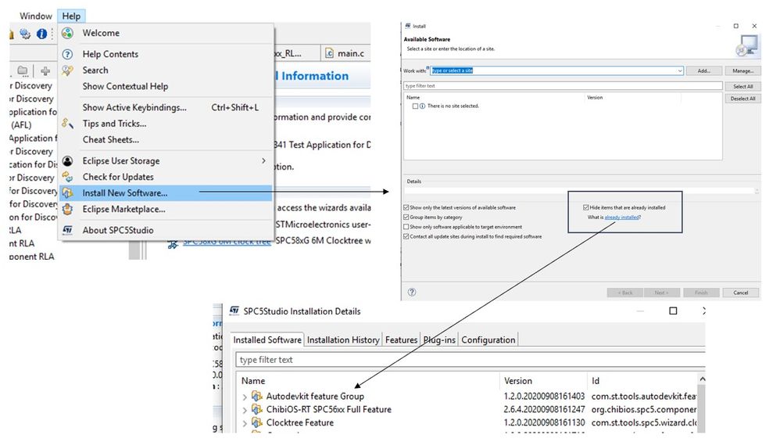Open the Window menu
The width and height of the screenshot is (780, 442).
[x=36, y=16]
